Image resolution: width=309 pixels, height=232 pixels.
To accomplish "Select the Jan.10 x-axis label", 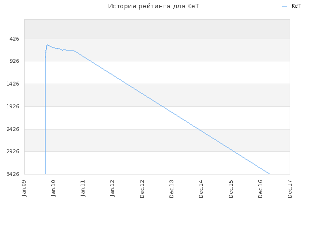I will pos(54,188).
